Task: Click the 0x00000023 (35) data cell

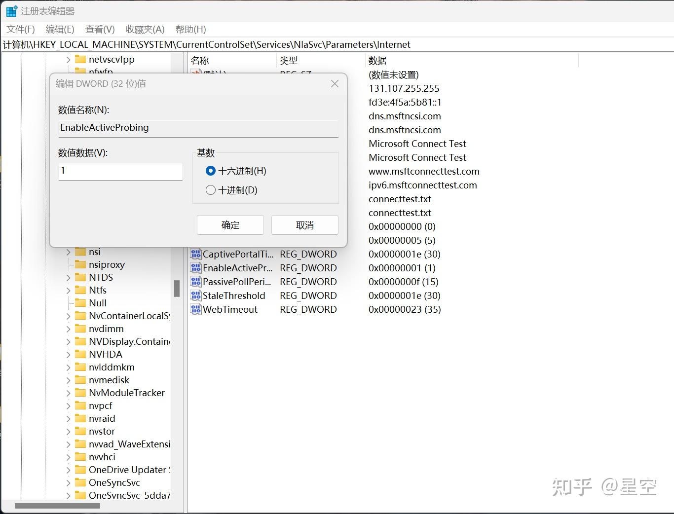Action: pos(405,309)
